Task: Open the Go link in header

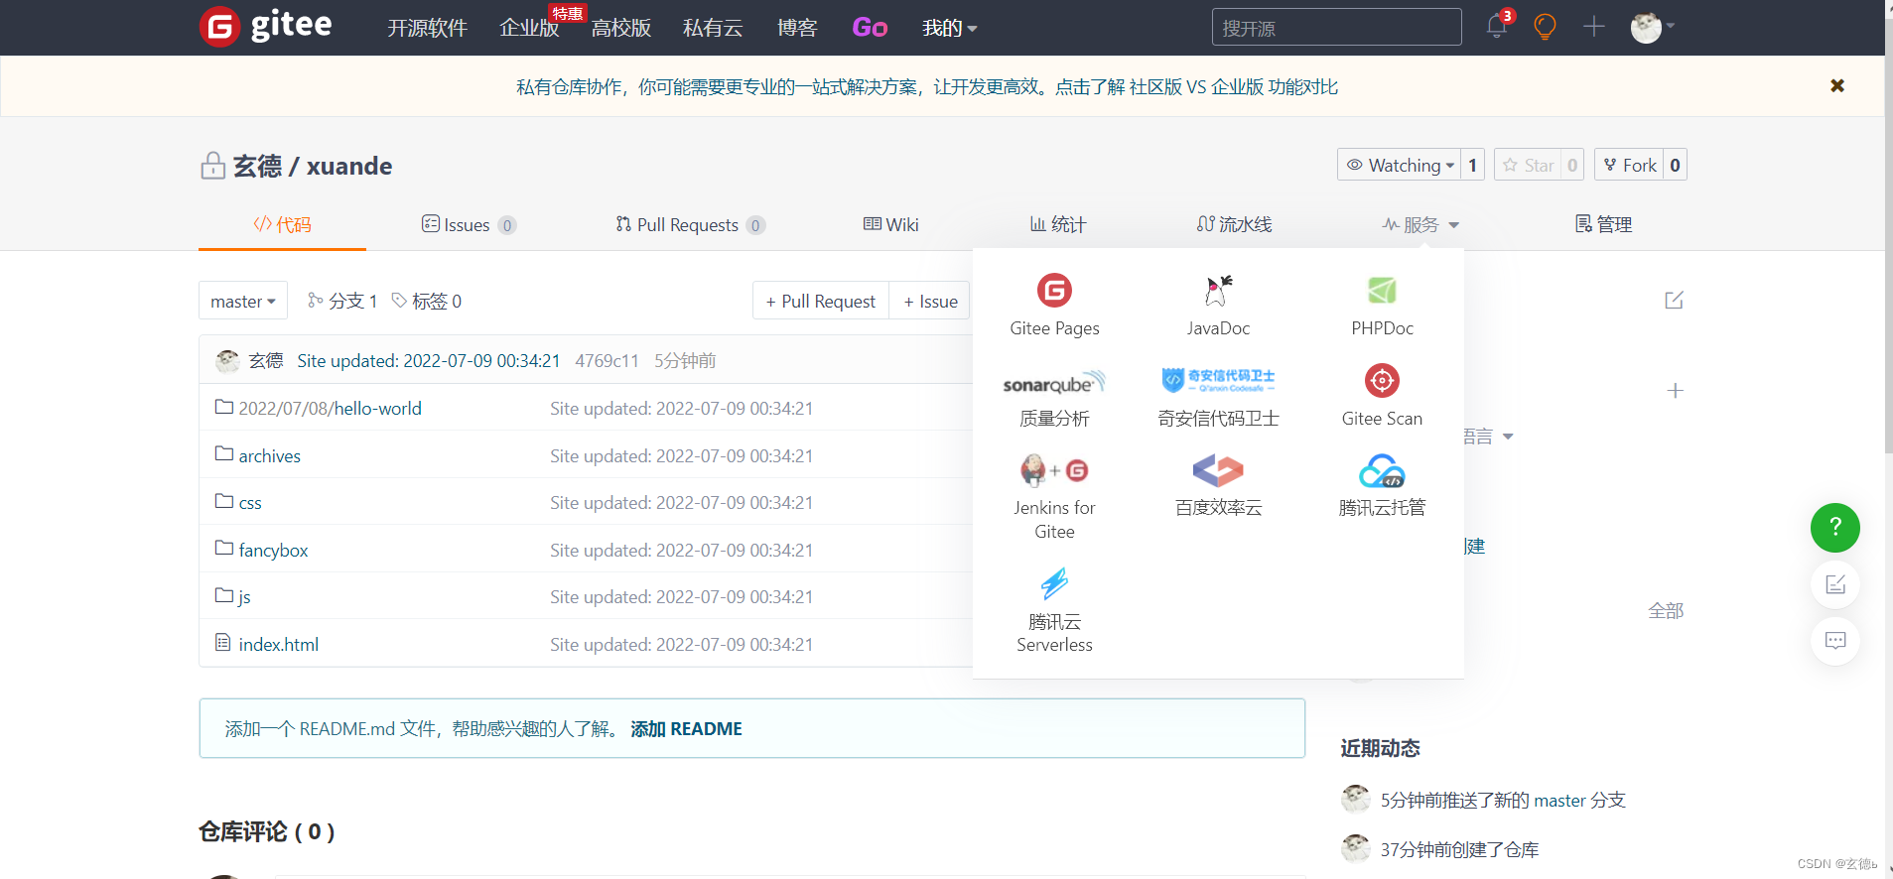Action: (x=870, y=28)
